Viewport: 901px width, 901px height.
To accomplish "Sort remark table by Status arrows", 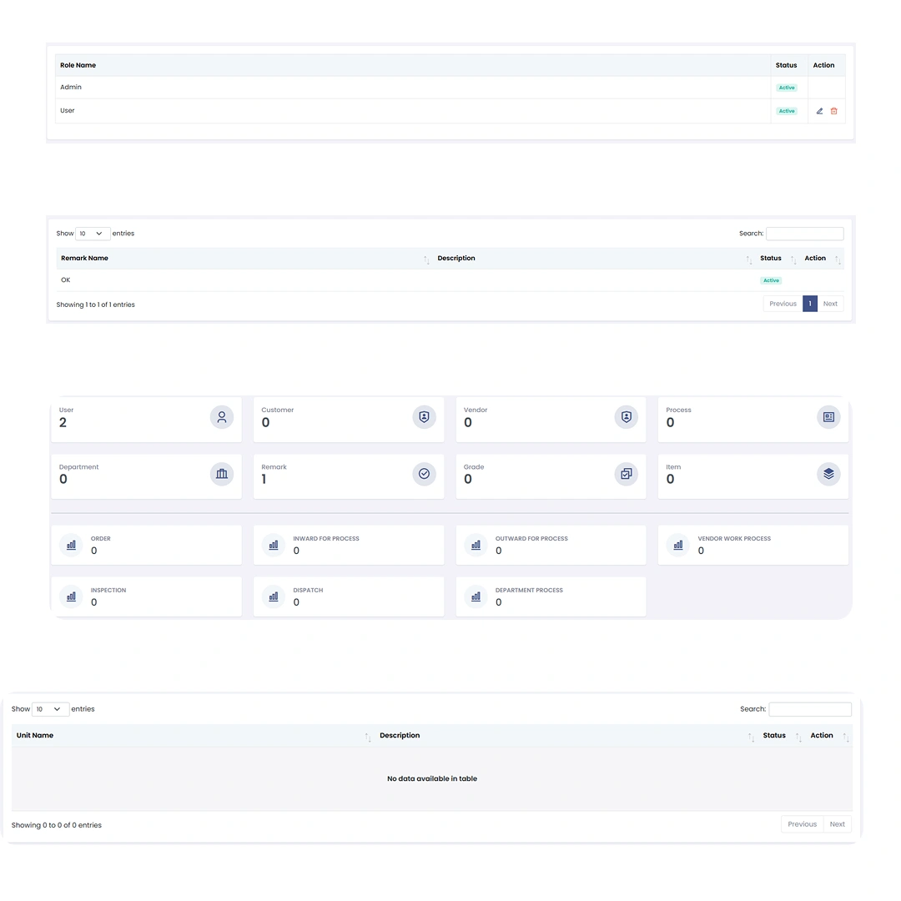I will point(793,259).
